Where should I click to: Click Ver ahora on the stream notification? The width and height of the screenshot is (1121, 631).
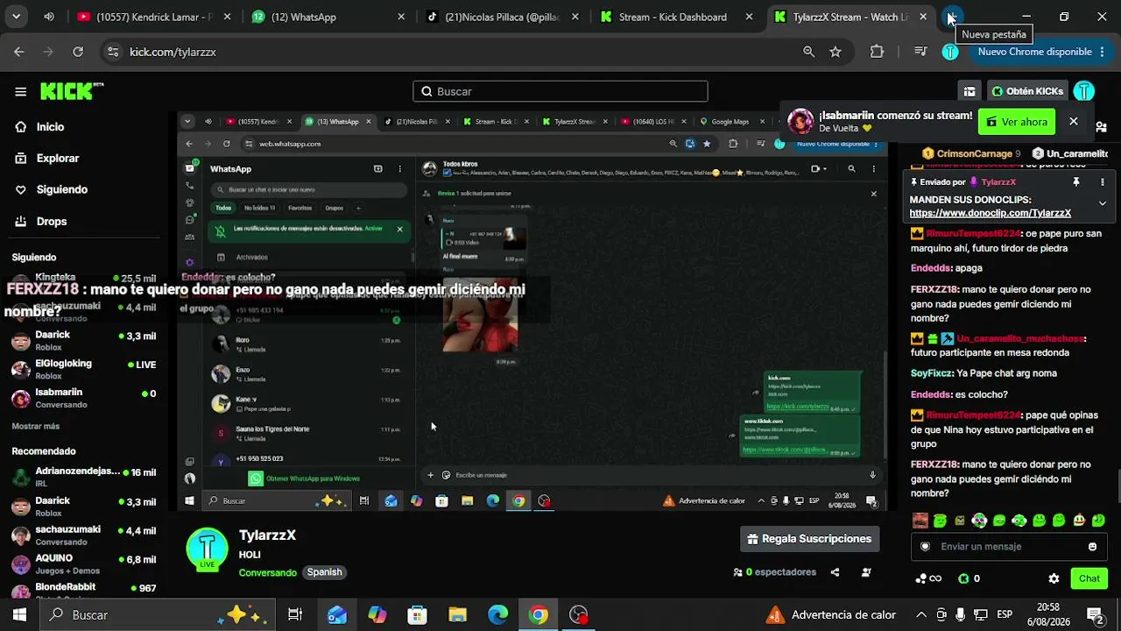(1016, 122)
